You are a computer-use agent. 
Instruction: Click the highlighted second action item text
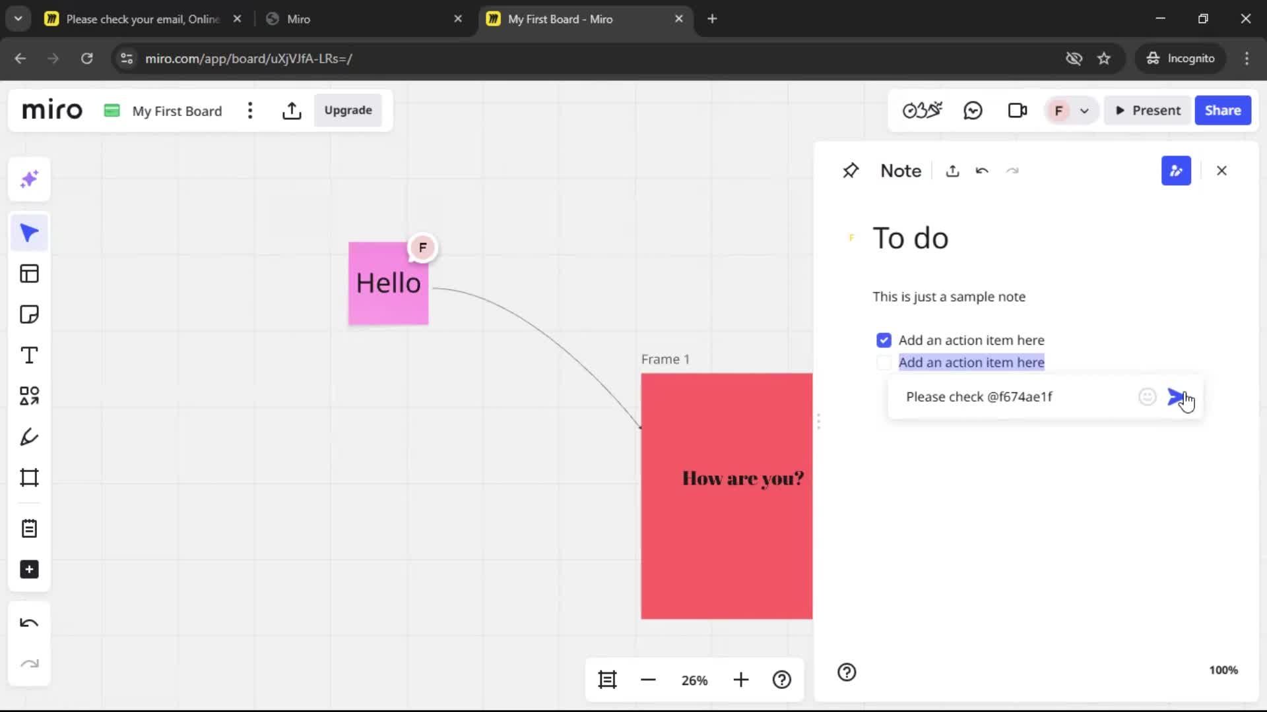point(971,362)
